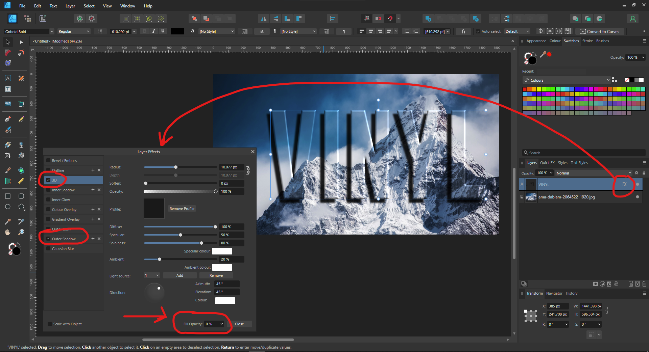
Task: Open the Window menu
Action: pos(127,6)
